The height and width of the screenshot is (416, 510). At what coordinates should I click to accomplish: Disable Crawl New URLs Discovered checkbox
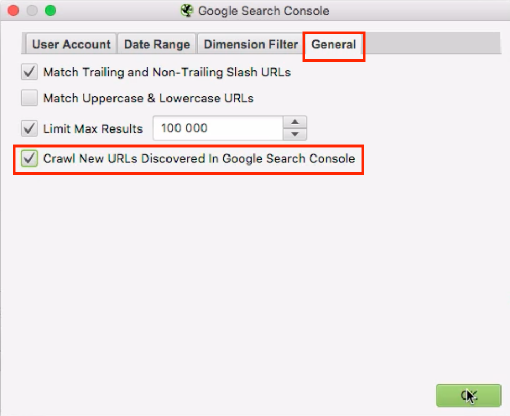pos(29,159)
